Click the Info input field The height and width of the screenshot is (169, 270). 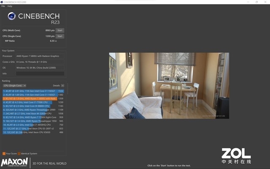pos(40,74)
